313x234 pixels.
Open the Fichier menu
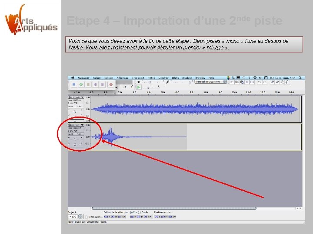97,78
